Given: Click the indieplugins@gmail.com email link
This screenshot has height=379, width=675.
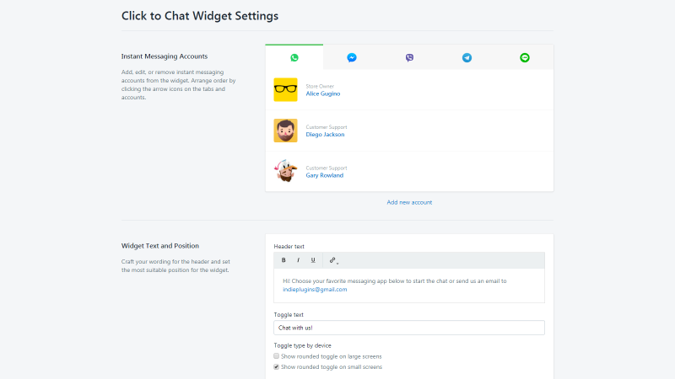Looking at the screenshot, I should 315,290.
